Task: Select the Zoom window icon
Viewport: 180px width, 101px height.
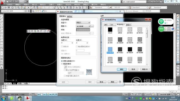Action: (x=61, y=7)
